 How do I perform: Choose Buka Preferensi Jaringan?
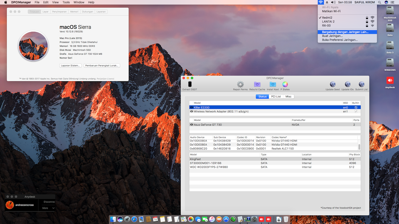point(347,40)
